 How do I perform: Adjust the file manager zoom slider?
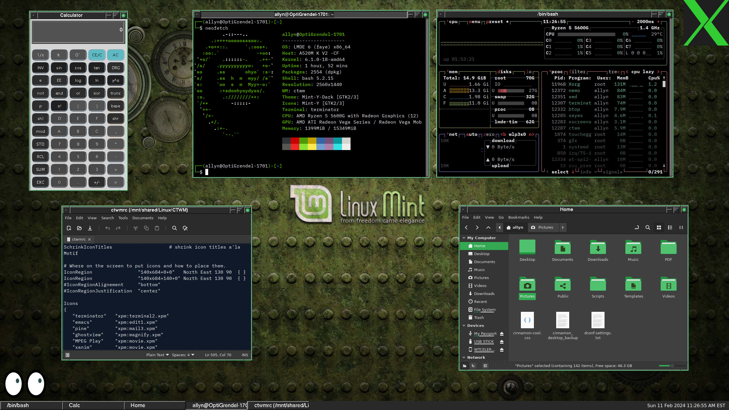click(672, 366)
